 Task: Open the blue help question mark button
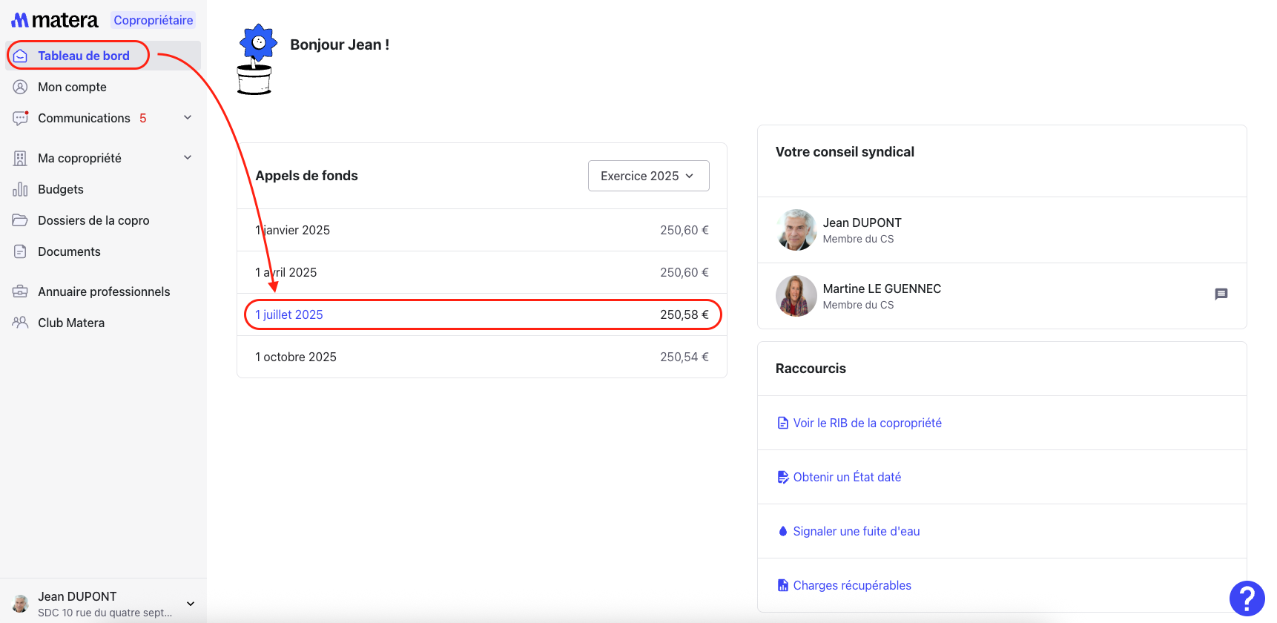1247,599
